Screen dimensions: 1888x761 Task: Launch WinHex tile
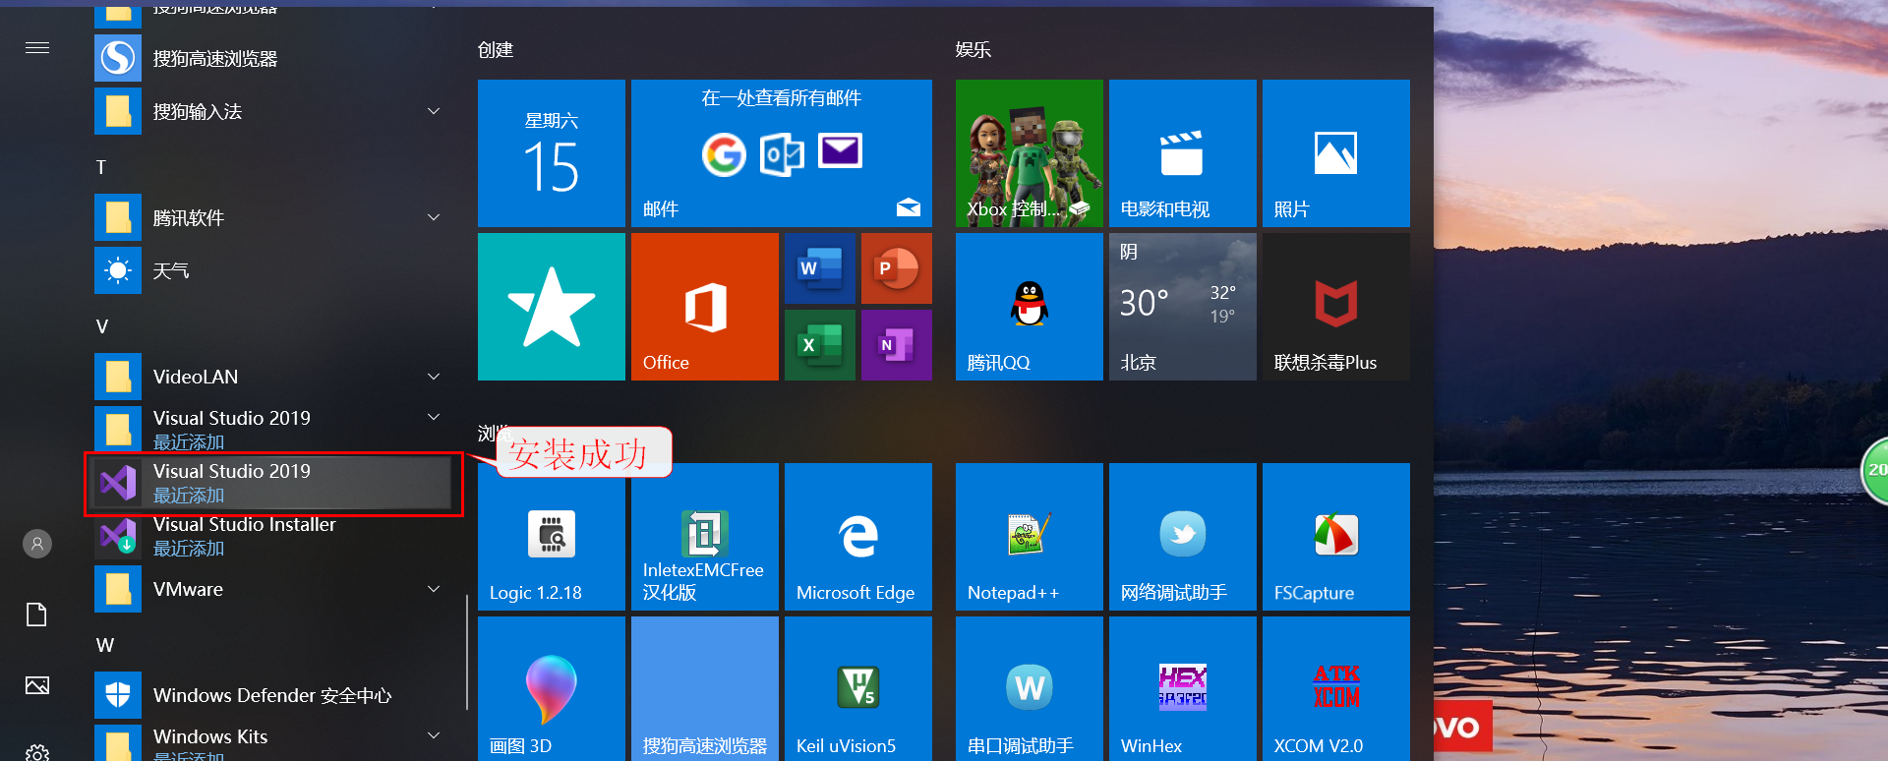1183,688
